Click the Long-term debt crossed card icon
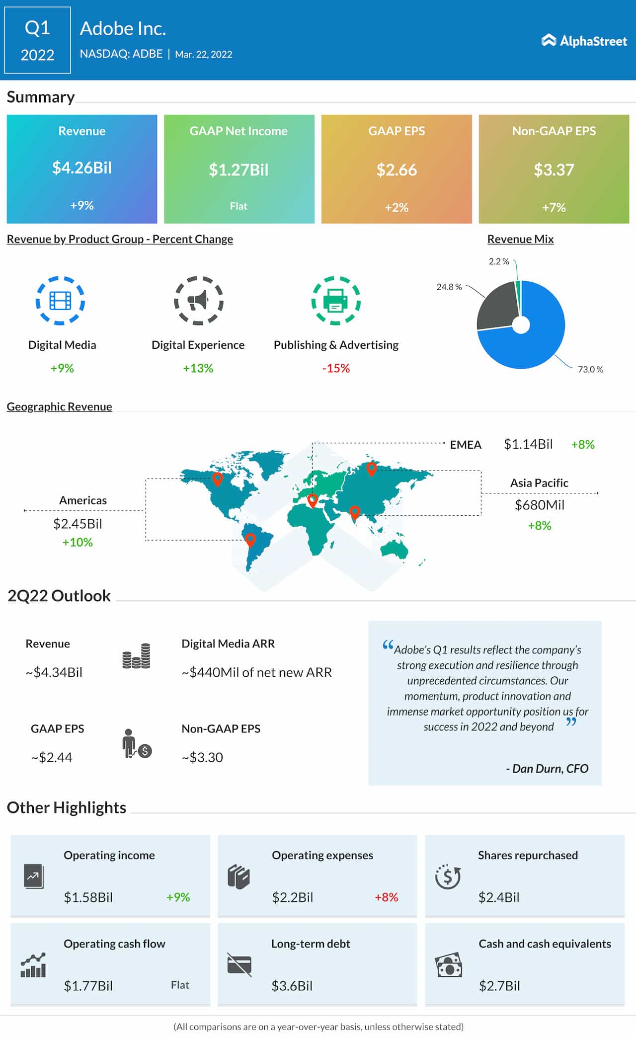Image resolution: width=636 pixels, height=1038 pixels. (239, 965)
